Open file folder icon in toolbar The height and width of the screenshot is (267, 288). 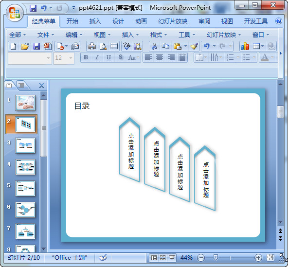[x=25, y=46]
